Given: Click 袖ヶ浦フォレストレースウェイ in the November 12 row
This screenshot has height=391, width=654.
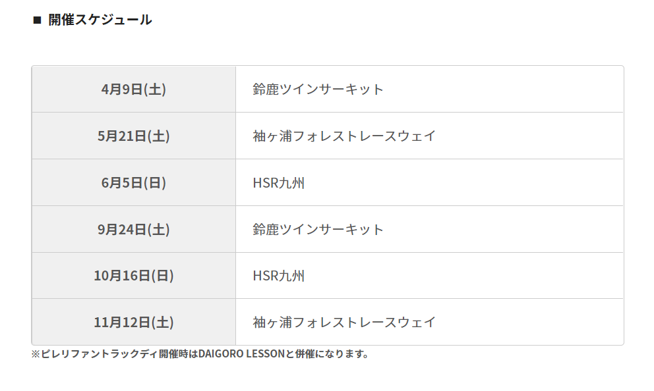Looking at the screenshot, I should coord(344,323).
